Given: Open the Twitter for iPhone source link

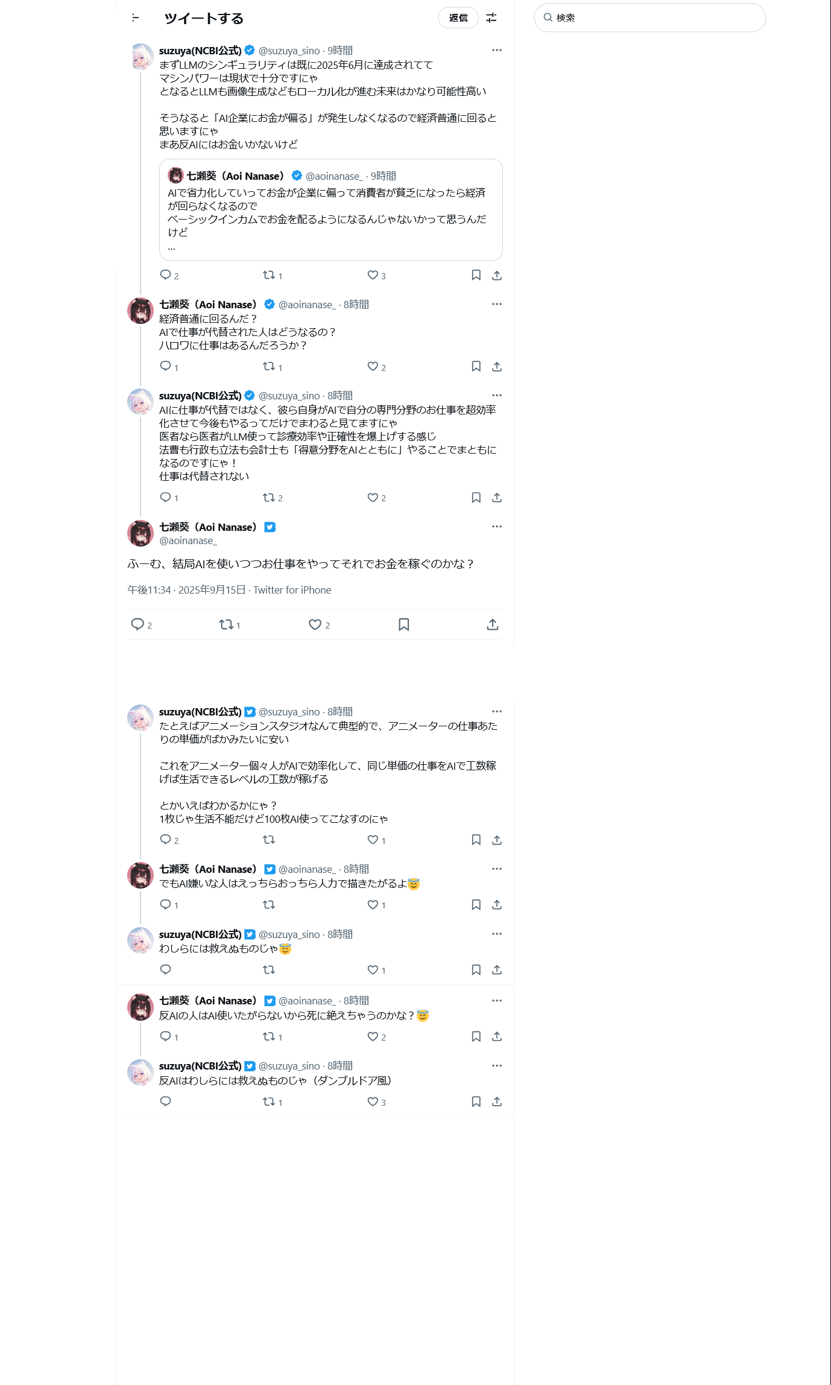Looking at the screenshot, I should pos(292,590).
